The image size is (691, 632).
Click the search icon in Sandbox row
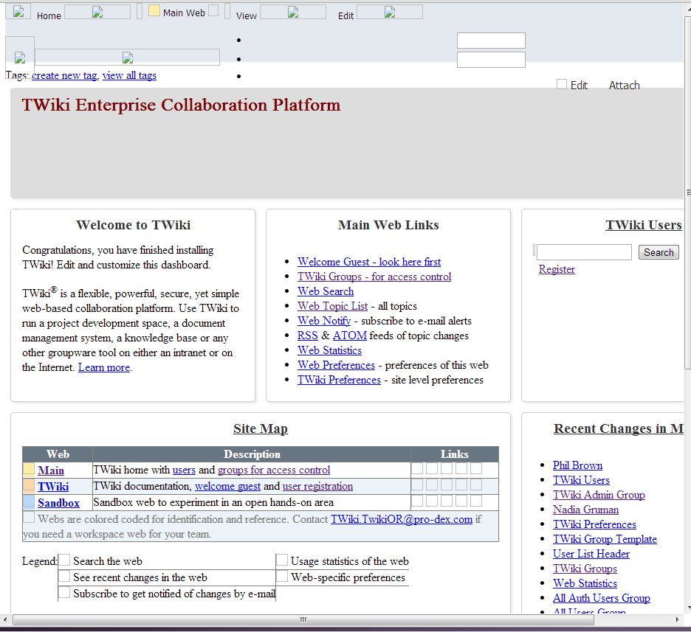(418, 501)
